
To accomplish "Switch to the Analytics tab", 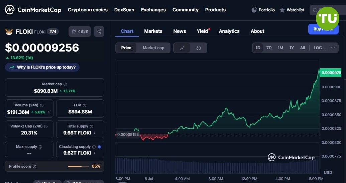I will pyautogui.click(x=229, y=31).
